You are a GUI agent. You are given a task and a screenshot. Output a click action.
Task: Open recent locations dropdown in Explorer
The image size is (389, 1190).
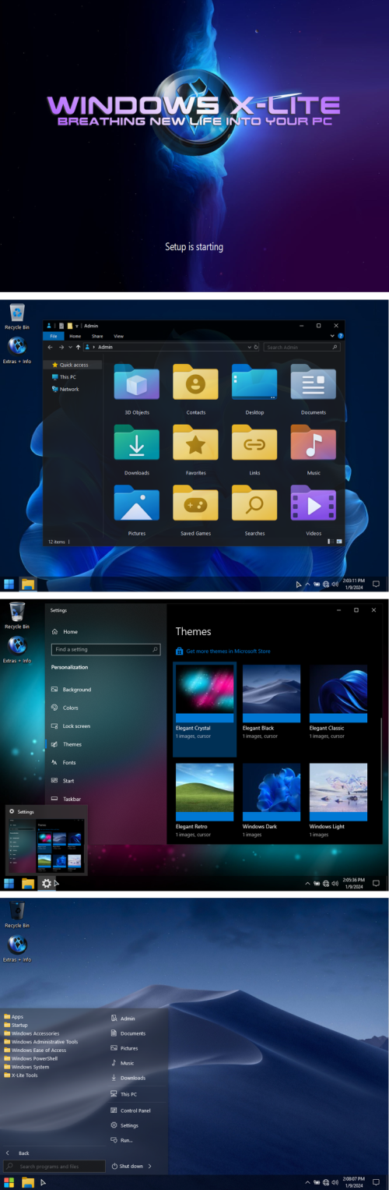[x=70, y=347]
